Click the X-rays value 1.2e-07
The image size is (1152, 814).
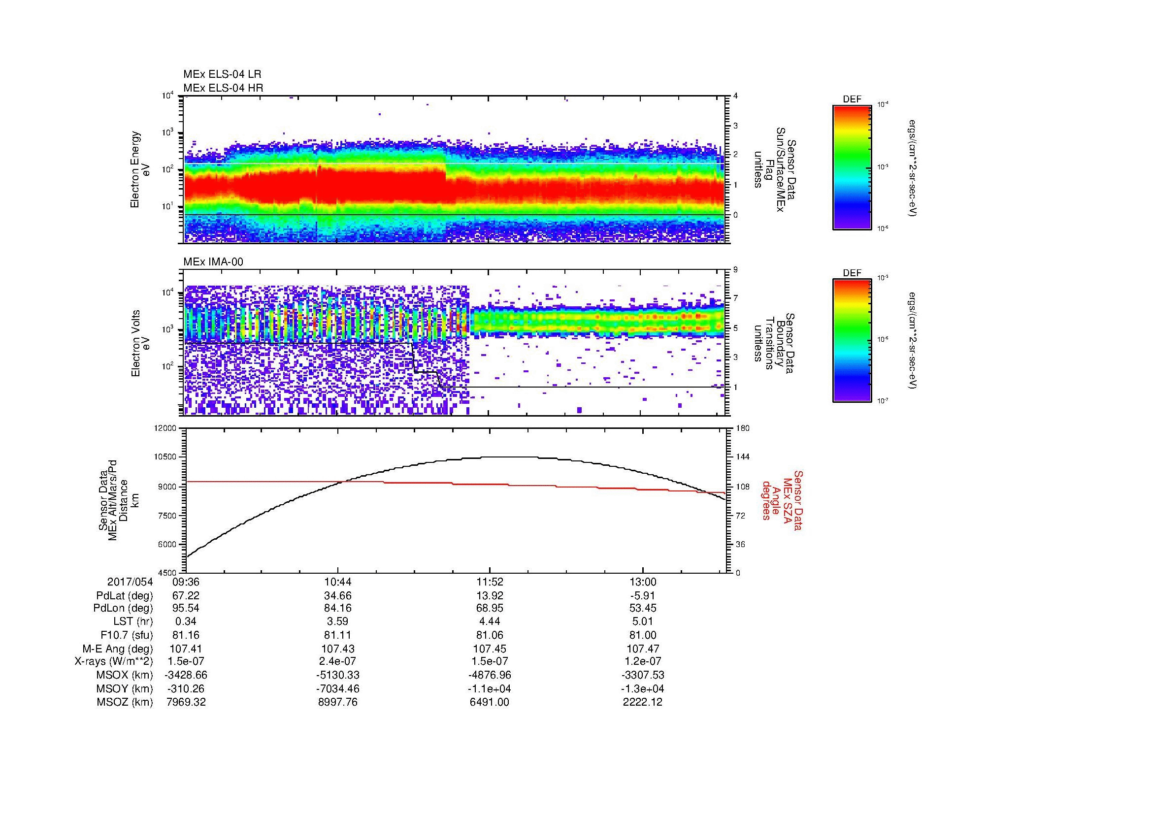tap(643, 662)
